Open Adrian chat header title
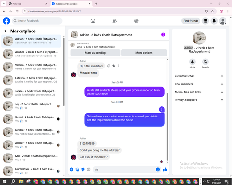 point(106,35)
